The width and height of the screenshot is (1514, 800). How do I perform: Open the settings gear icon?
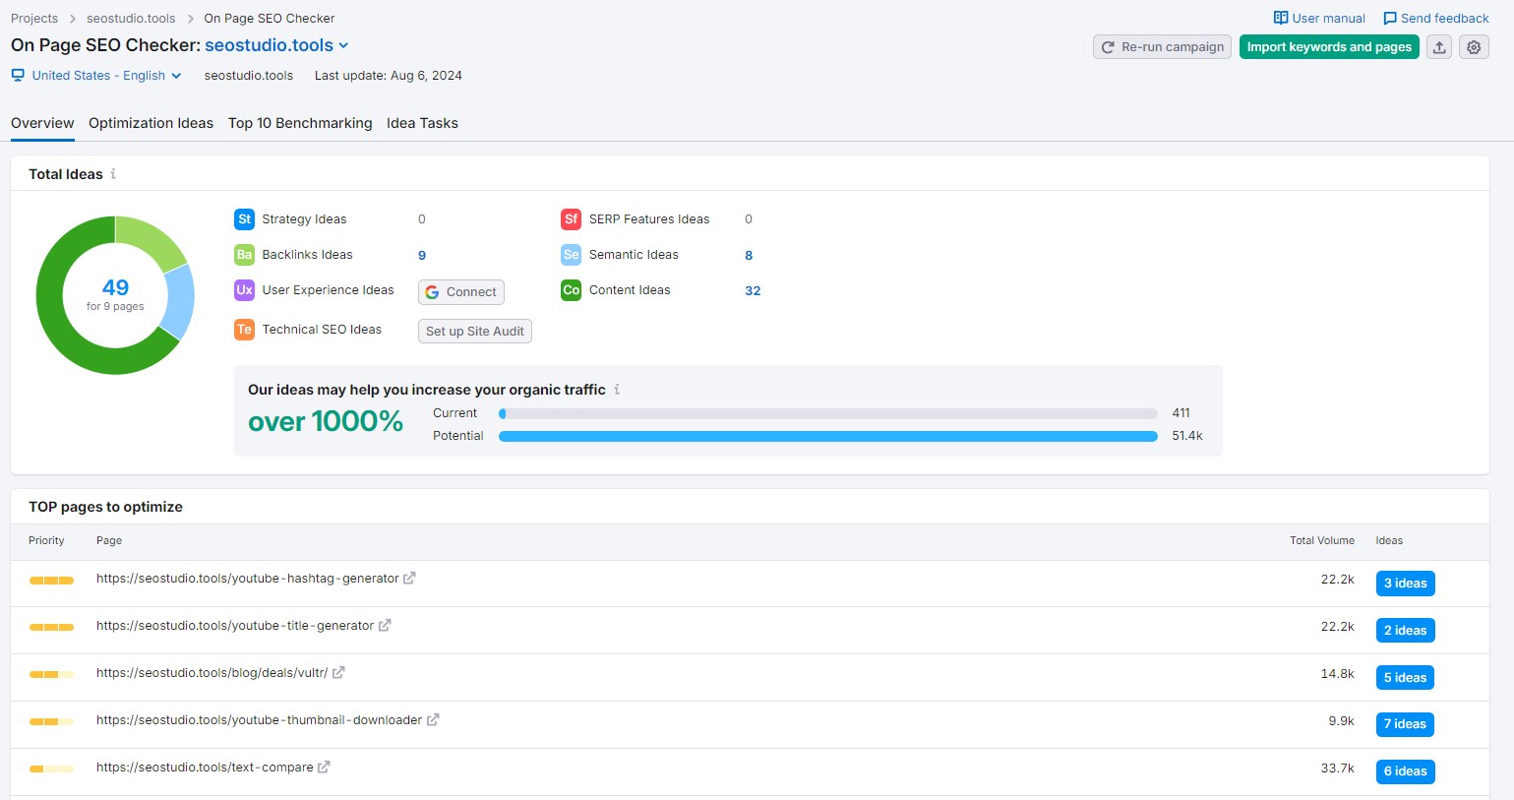[x=1474, y=47]
